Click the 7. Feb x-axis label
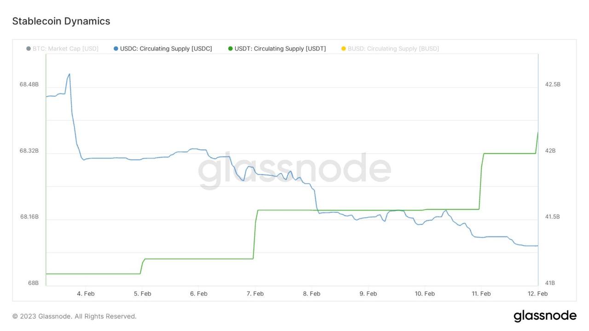The image size is (589, 331). point(255,293)
